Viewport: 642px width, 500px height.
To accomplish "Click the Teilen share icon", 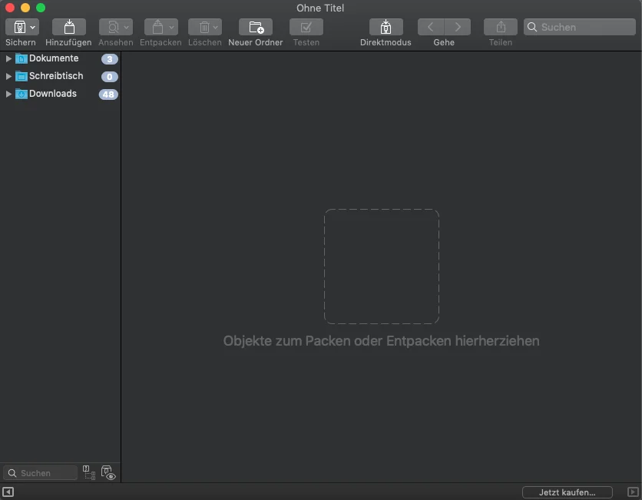I will point(500,27).
